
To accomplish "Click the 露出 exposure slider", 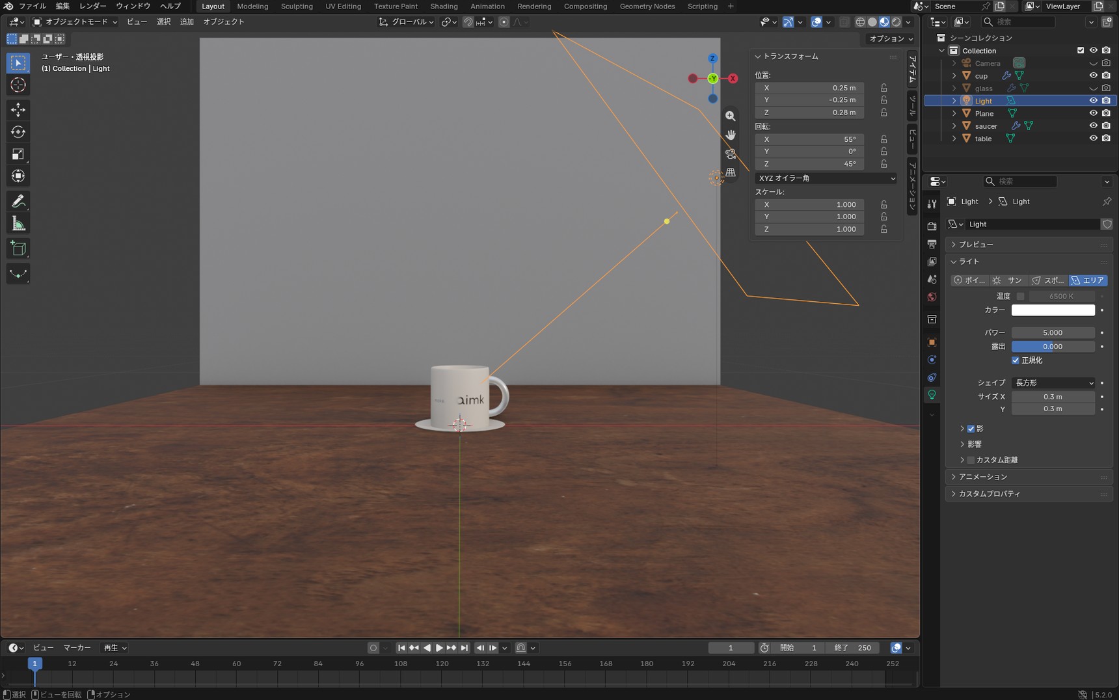I will [x=1053, y=347].
